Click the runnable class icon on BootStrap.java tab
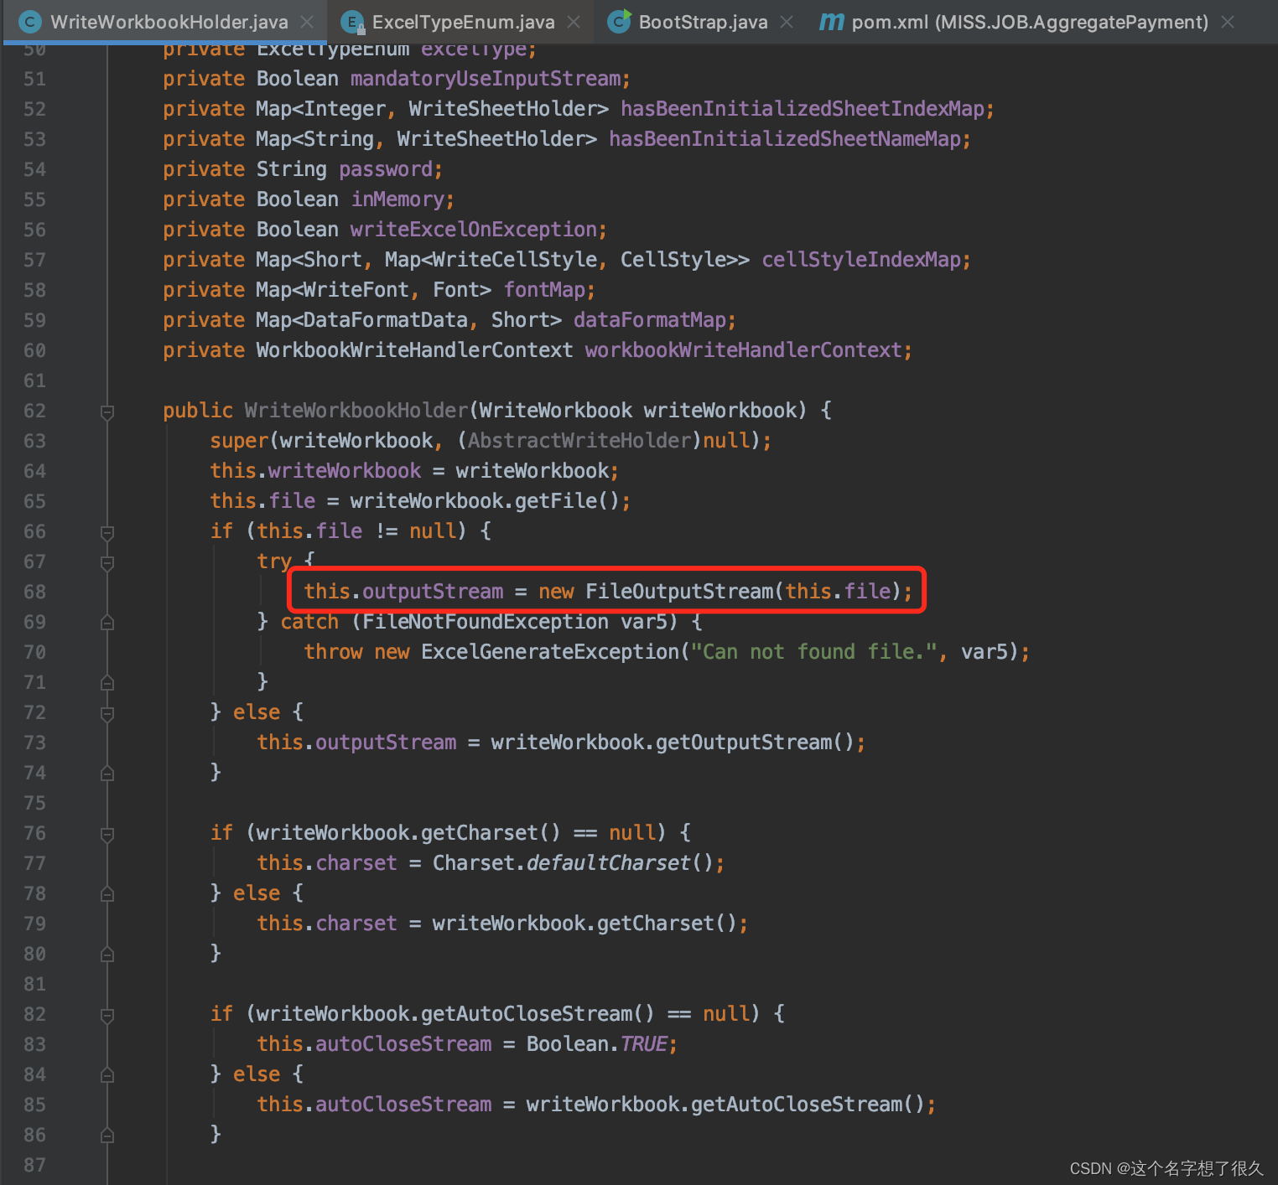This screenshot has width=1278, height=1185. (619, 22)
